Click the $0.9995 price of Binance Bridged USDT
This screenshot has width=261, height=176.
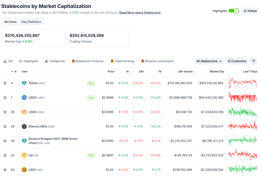[108, 141]
